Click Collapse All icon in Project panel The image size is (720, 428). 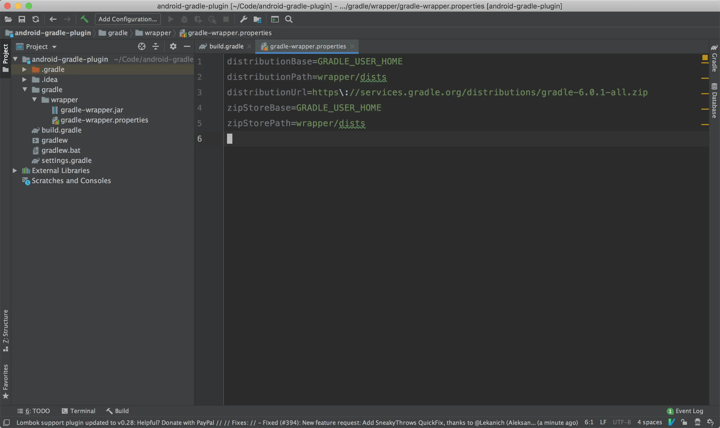coord(156,46)
